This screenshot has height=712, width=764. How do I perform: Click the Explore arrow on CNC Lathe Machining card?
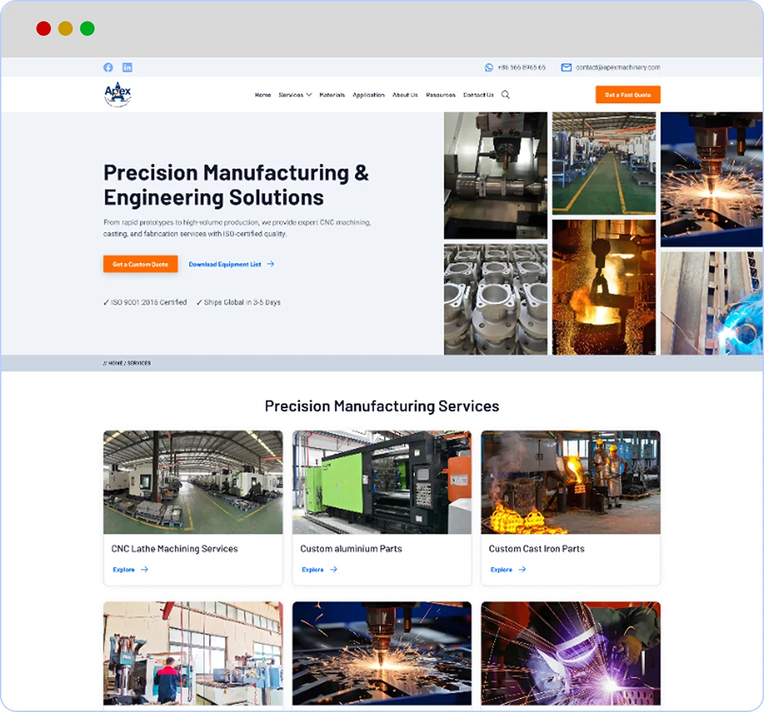pos(147,569)
